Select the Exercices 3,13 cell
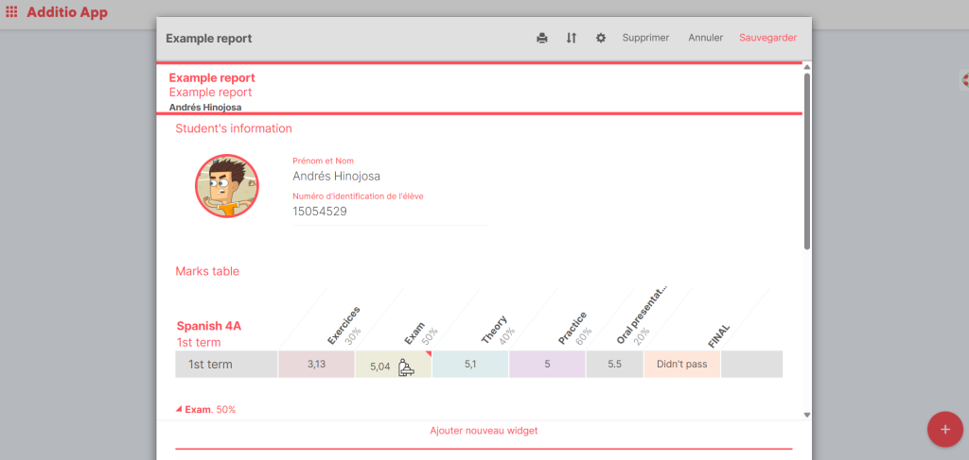969x460 pixels. click(316, 364)
